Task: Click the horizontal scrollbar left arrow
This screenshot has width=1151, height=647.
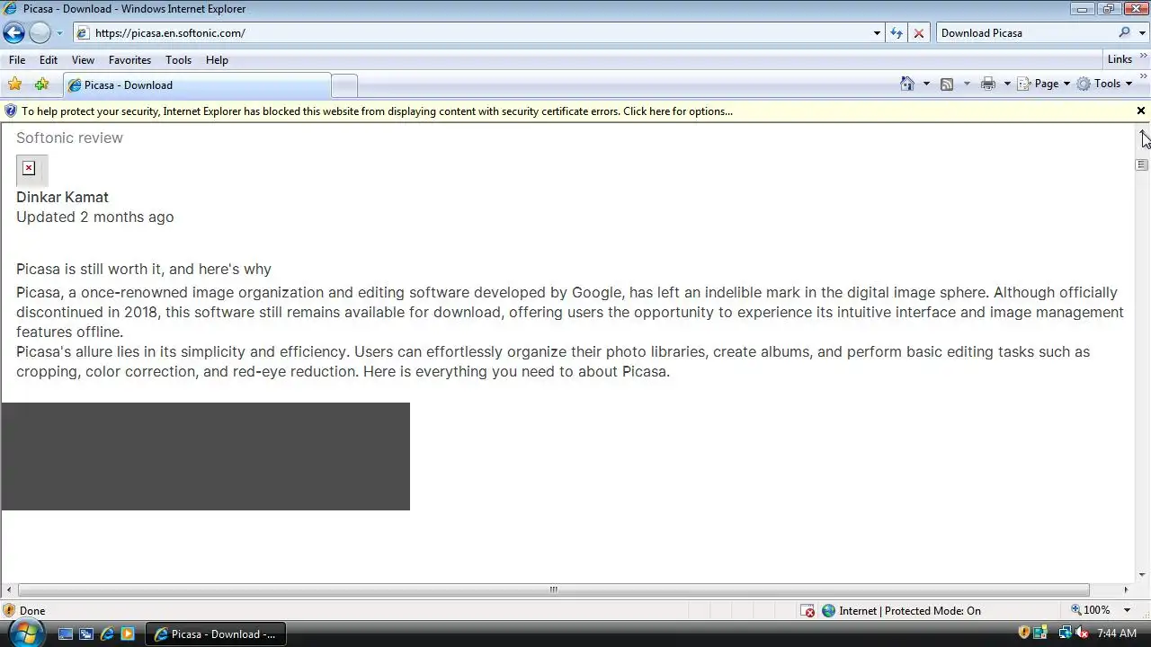Action: [x=9, y=590]
